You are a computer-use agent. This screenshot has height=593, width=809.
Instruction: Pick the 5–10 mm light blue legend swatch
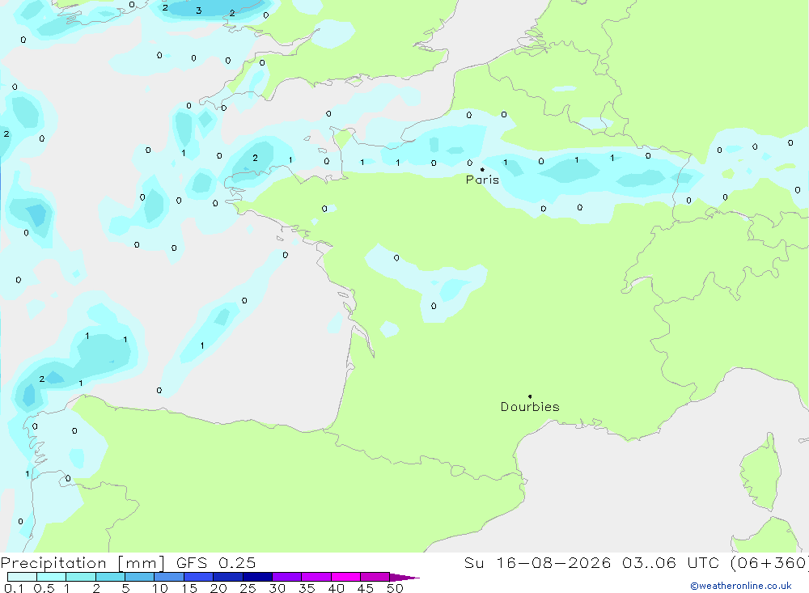coord(139,577)
